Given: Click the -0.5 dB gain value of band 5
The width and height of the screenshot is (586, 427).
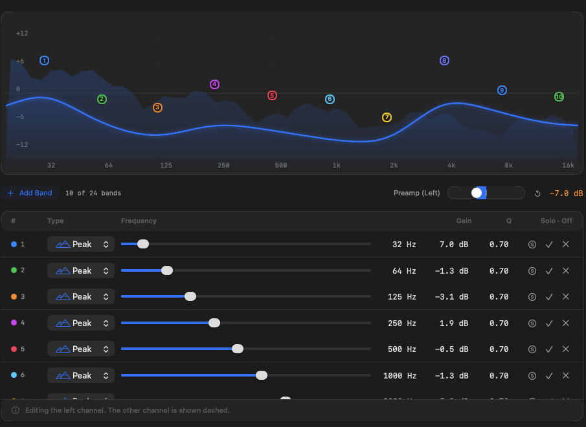Looking at the screenshot, I should (451, 349).
